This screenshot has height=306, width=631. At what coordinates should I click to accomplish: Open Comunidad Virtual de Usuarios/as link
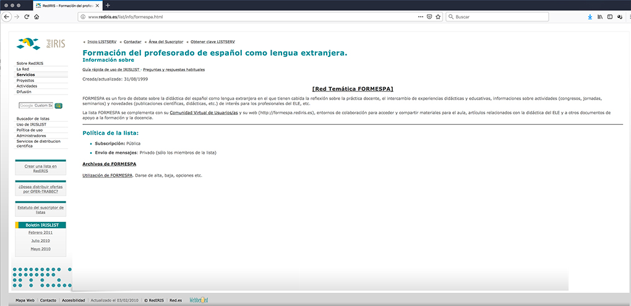coord(204,113)
